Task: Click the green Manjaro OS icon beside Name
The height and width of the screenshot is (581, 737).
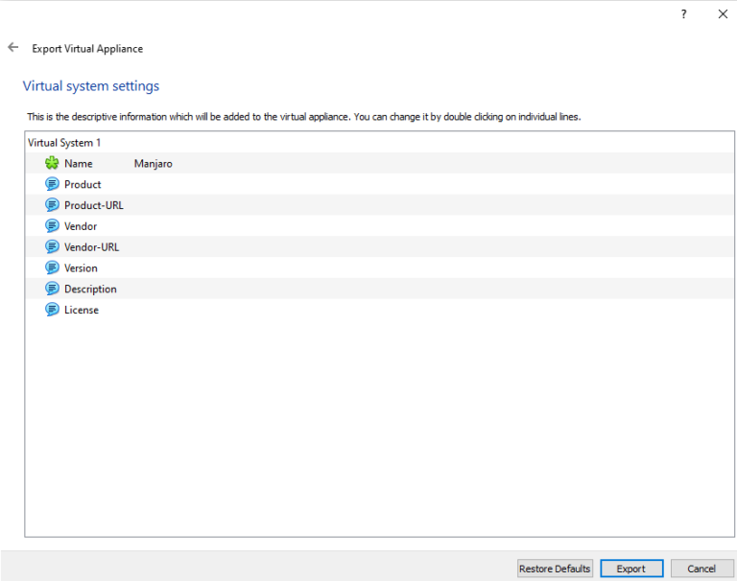Action: [x=52, y=164]
